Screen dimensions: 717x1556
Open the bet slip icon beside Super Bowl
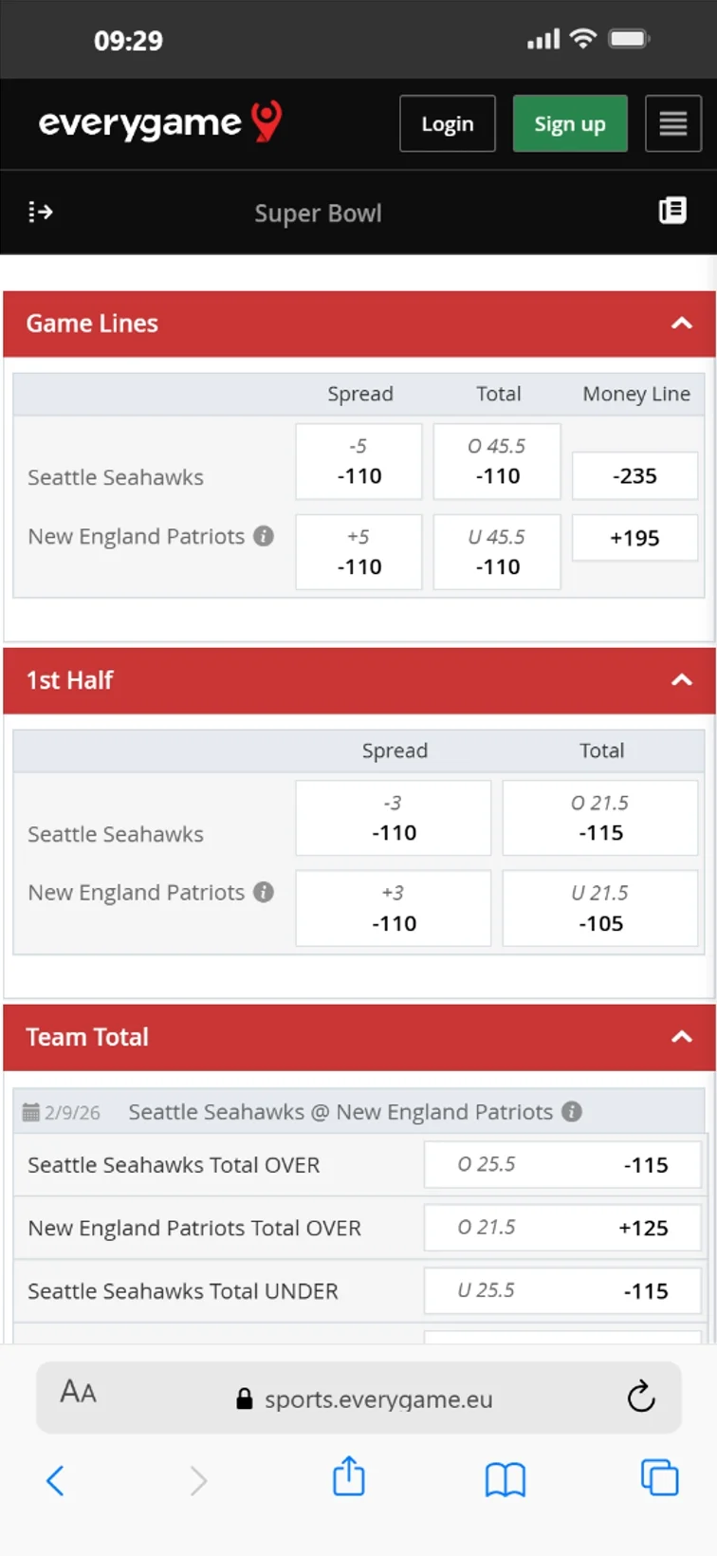[x=672, y=211]
